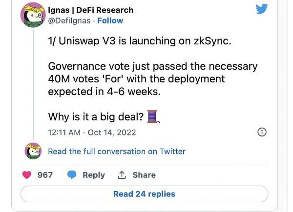The width and height of the screenshot is (293, 212).
Task: Click the reply speech bubble icon
Action: pyautogui.click(x=72, y=175)
